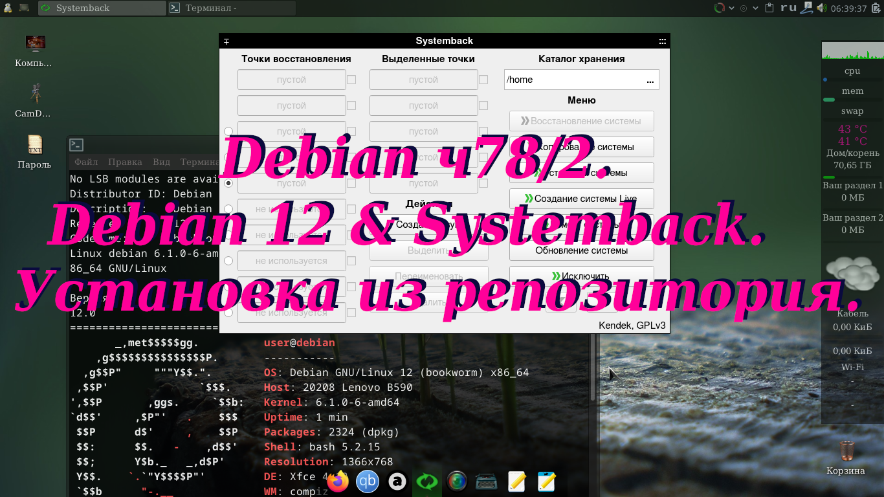Click the show desktop panel icon

[x=24, y=8]
